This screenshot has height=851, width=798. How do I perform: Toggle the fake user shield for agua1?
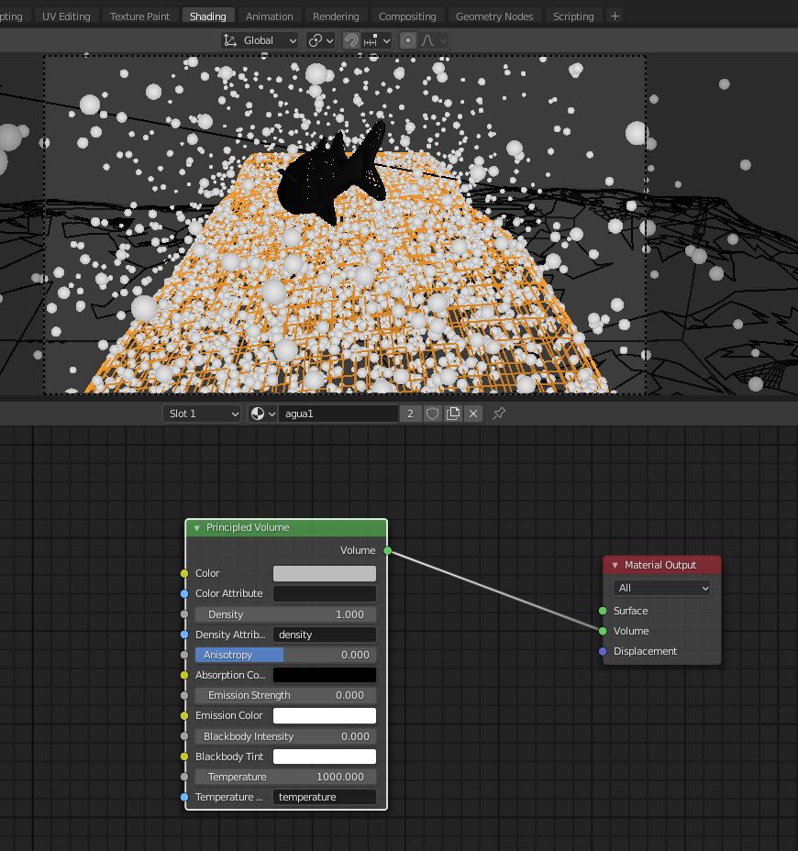[432, 414]
